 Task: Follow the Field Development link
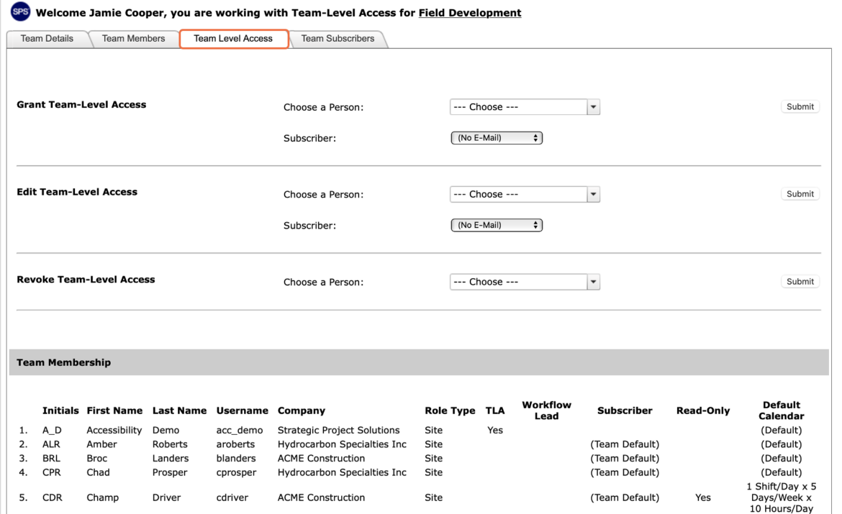point(470,13)
